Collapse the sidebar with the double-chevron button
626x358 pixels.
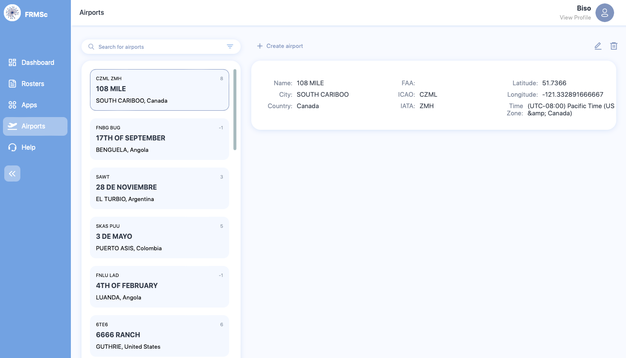(x=12, y=173)
